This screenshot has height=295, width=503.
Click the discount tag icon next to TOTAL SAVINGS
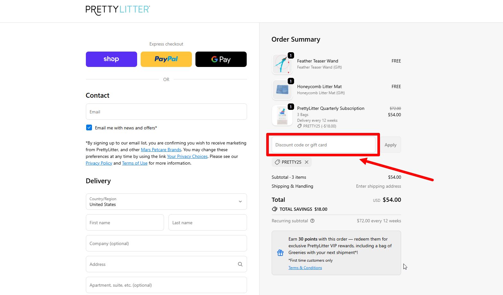(275, 209)
